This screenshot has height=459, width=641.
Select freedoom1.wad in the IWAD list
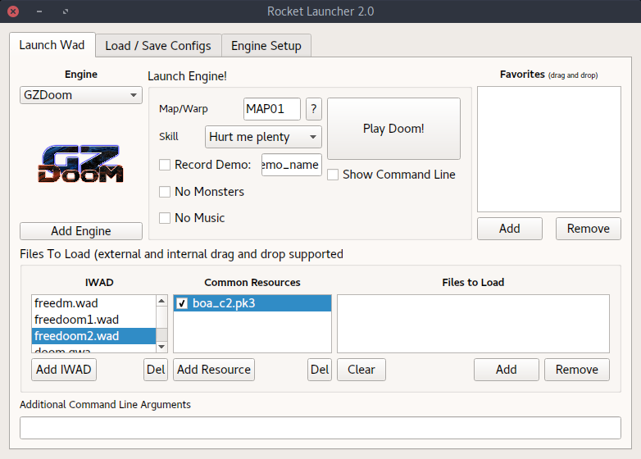pyautogui.click(x=93, y=320)
